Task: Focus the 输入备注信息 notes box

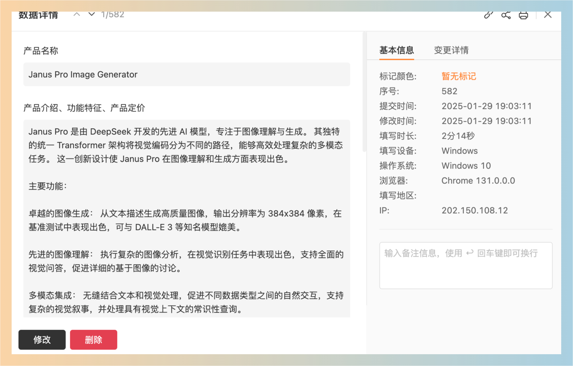Action: point(465,265)
